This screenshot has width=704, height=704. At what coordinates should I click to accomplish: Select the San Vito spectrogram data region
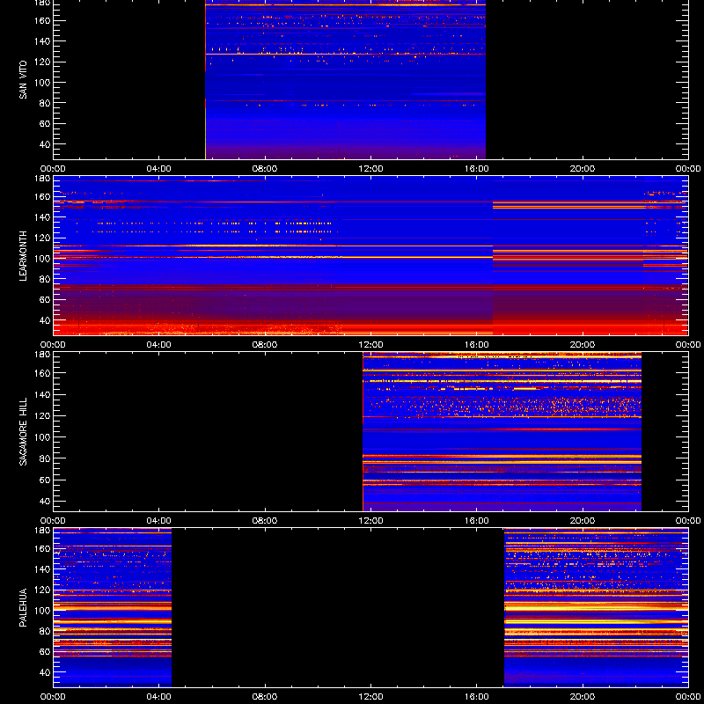point(345,79)
